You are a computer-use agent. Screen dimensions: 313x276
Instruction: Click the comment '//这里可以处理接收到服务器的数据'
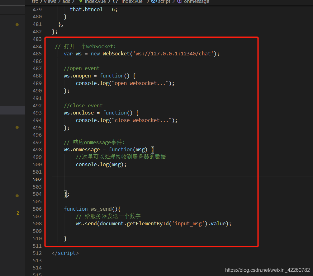121,157
